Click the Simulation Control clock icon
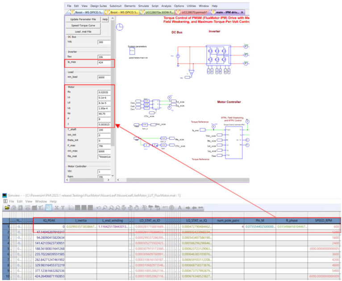 (x=120, y=28)
